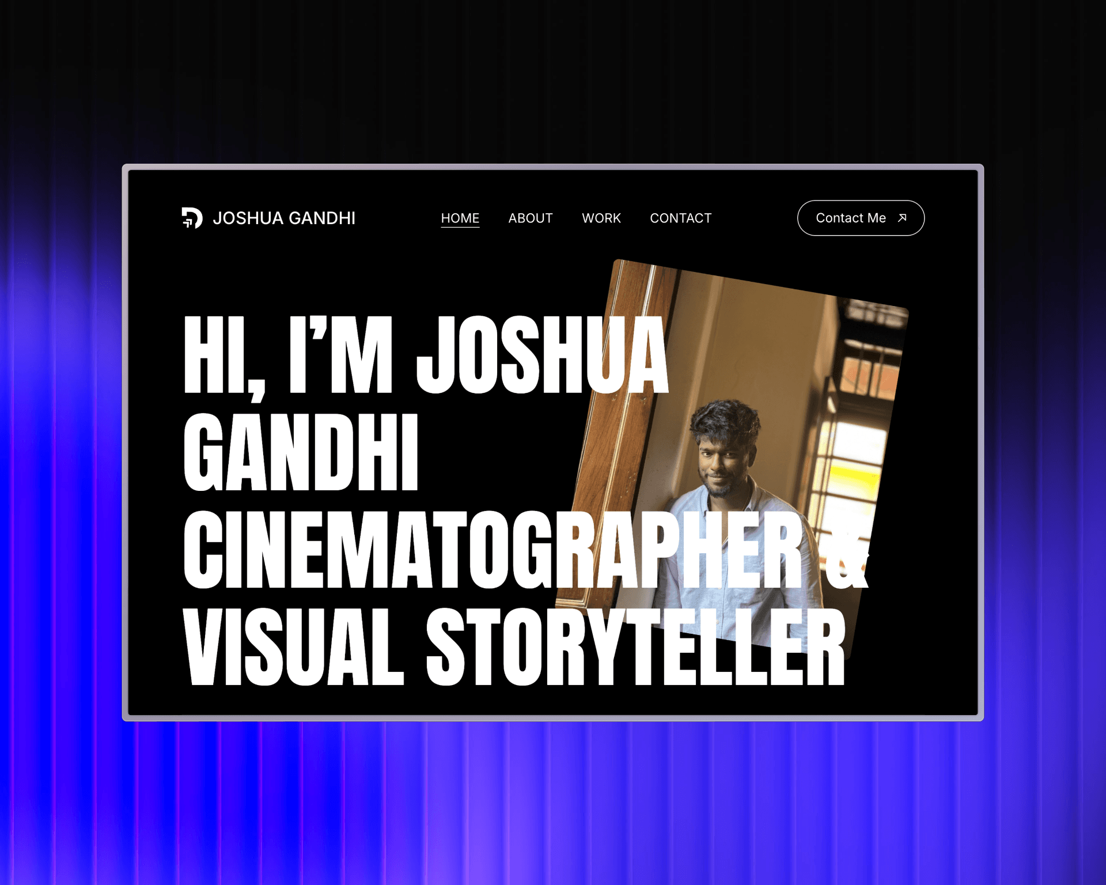Click the STORYTELLER headline word
Screen dimensions: 1106x885
(635, 646)
